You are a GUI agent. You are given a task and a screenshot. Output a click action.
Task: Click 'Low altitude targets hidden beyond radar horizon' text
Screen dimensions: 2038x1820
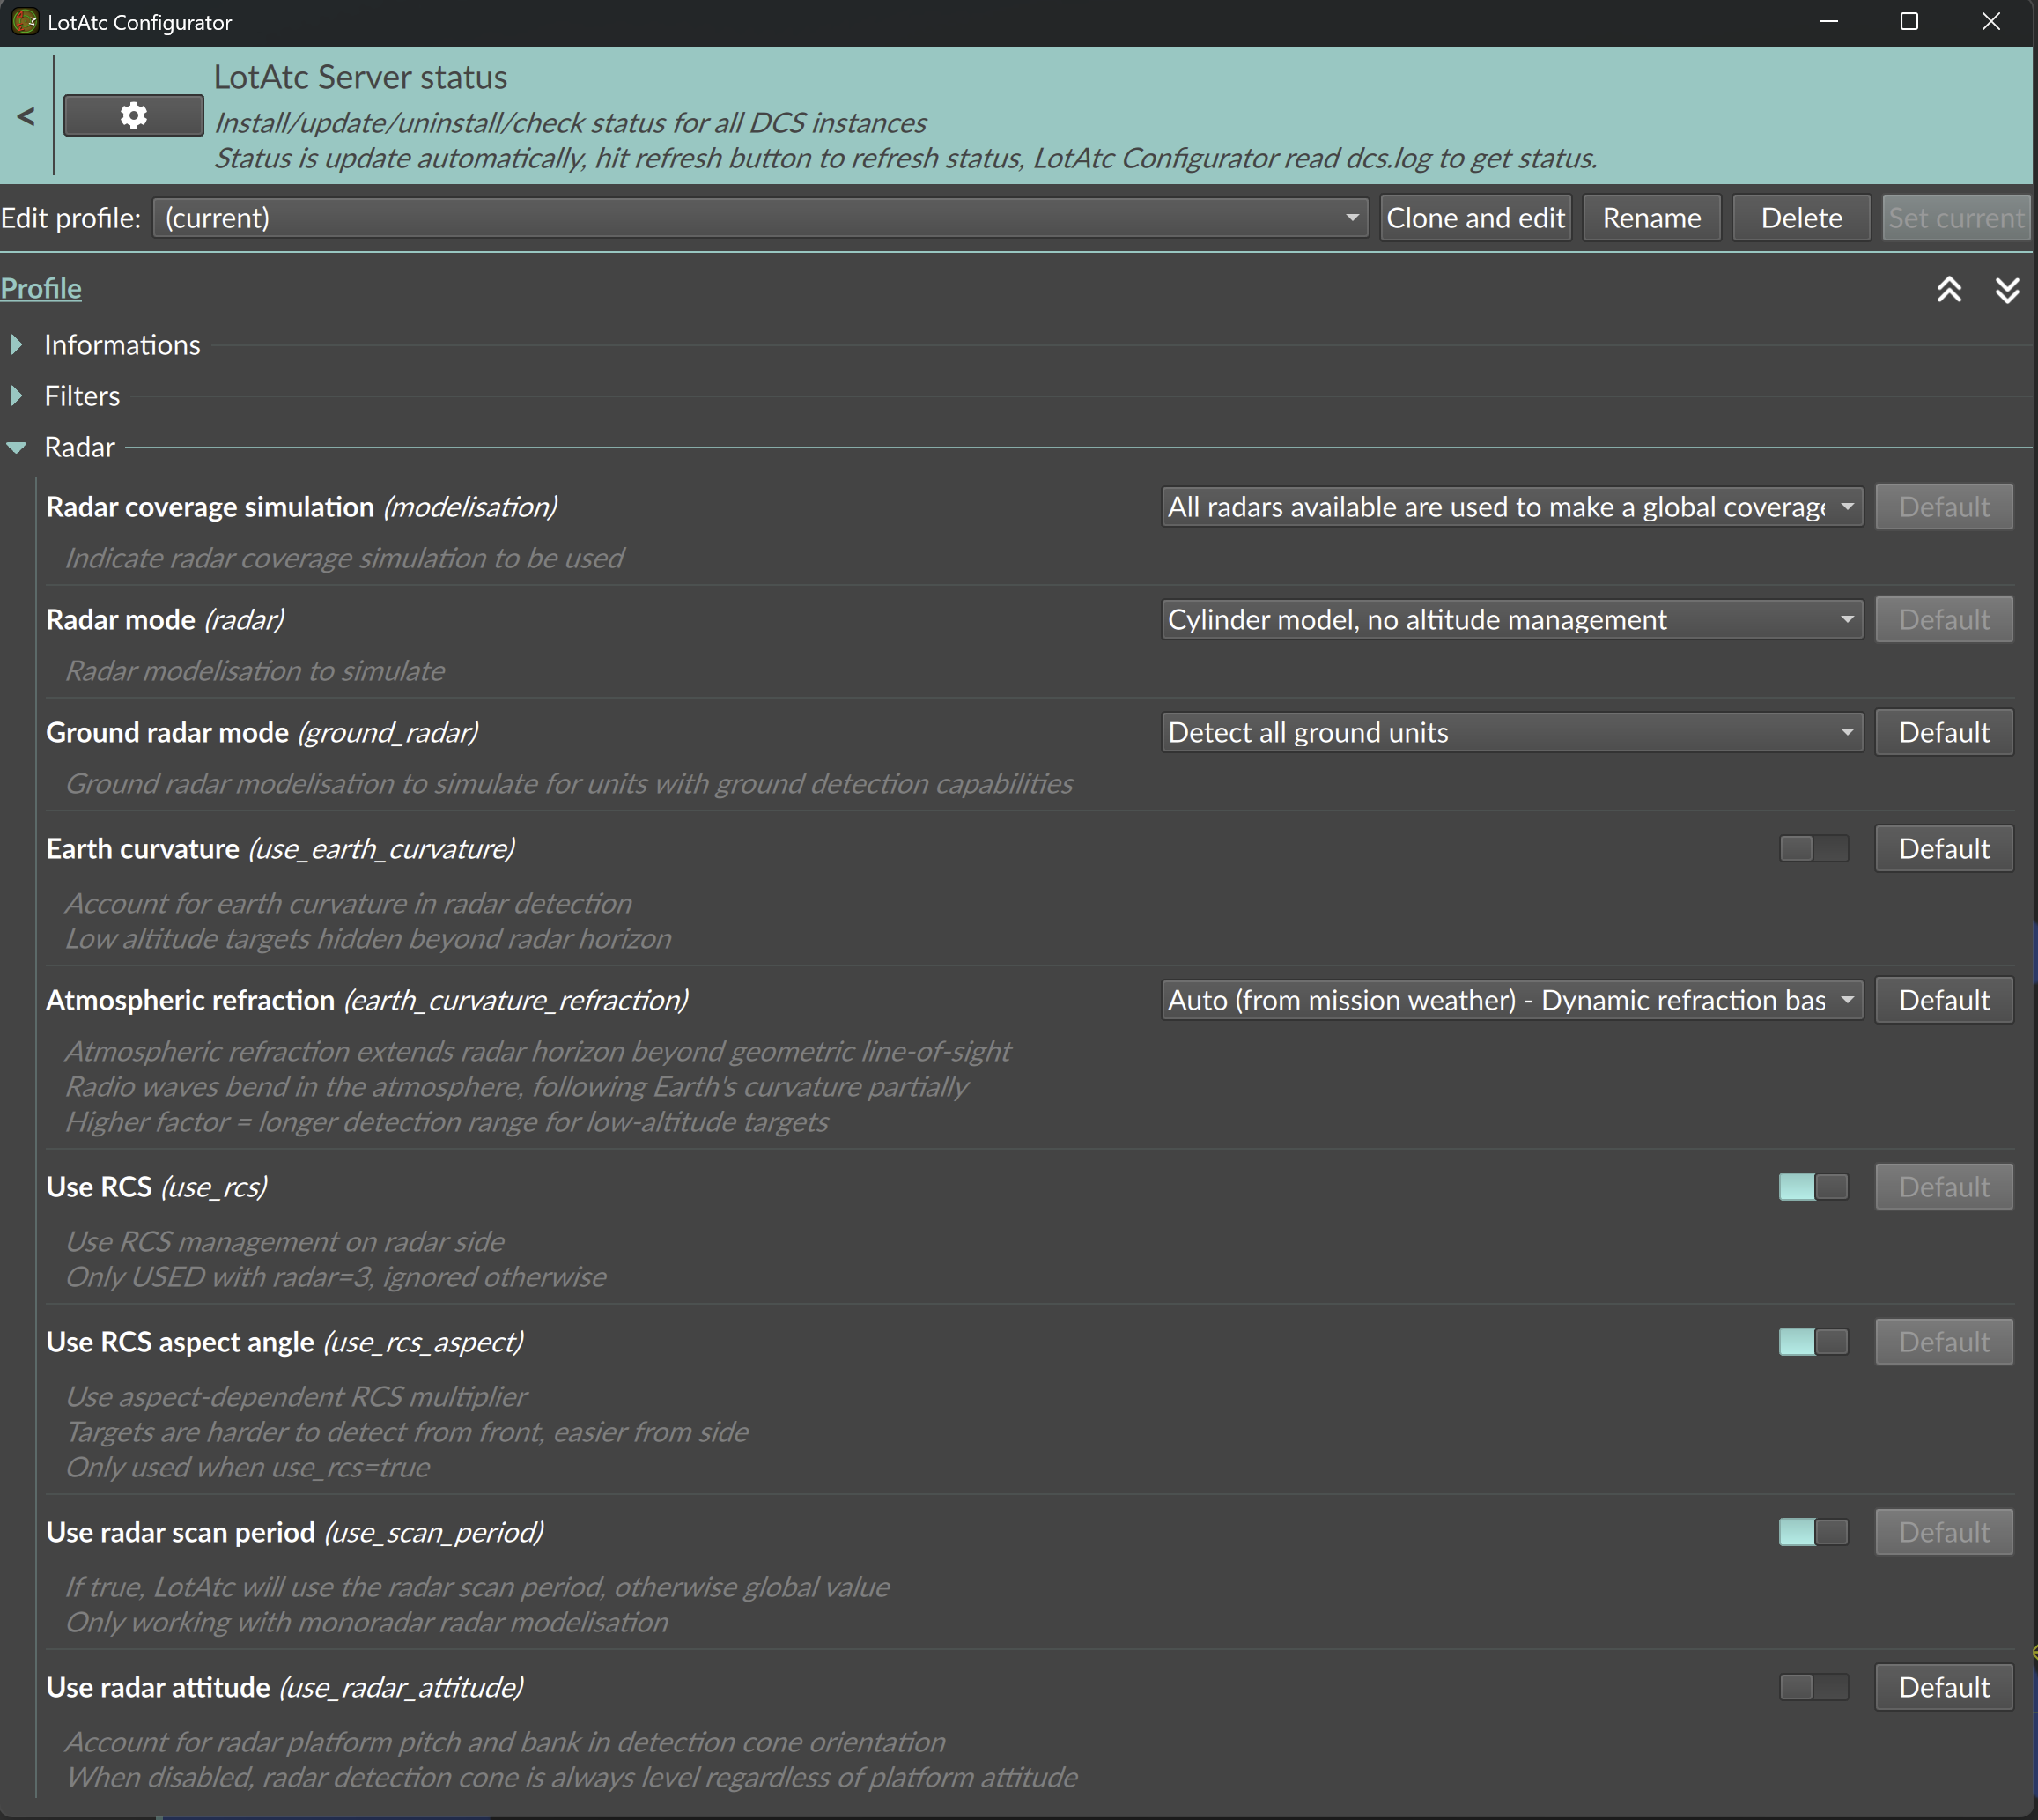(x=368, y=939)
